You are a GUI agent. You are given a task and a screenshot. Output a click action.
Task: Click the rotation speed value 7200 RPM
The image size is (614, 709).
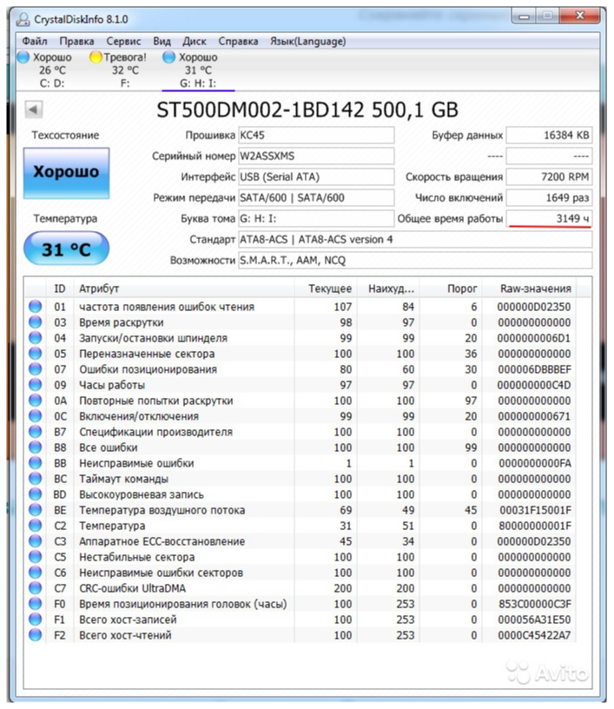(549, 176)
